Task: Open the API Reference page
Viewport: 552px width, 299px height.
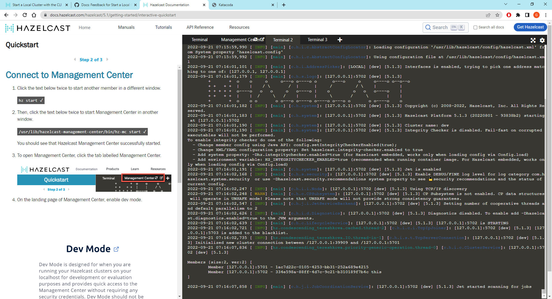Action: click(200, 27)
